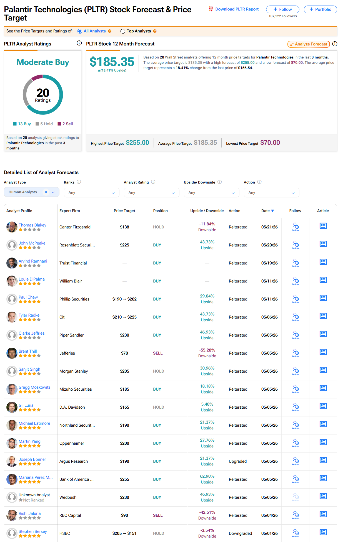Screen dimensions: 338x542
Task: Click Analyst Profile column header
Action: tap(19, 211)
